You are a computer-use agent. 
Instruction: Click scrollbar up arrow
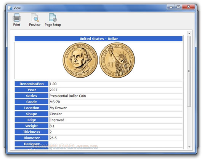tap(189, 33)
